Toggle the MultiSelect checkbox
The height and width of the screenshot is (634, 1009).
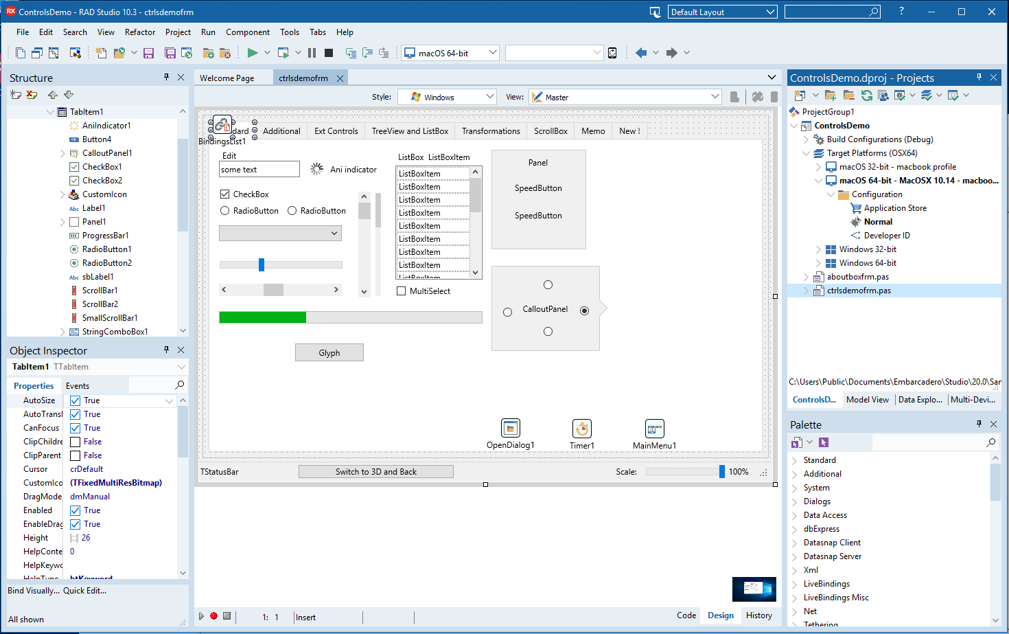coord(402,291)
